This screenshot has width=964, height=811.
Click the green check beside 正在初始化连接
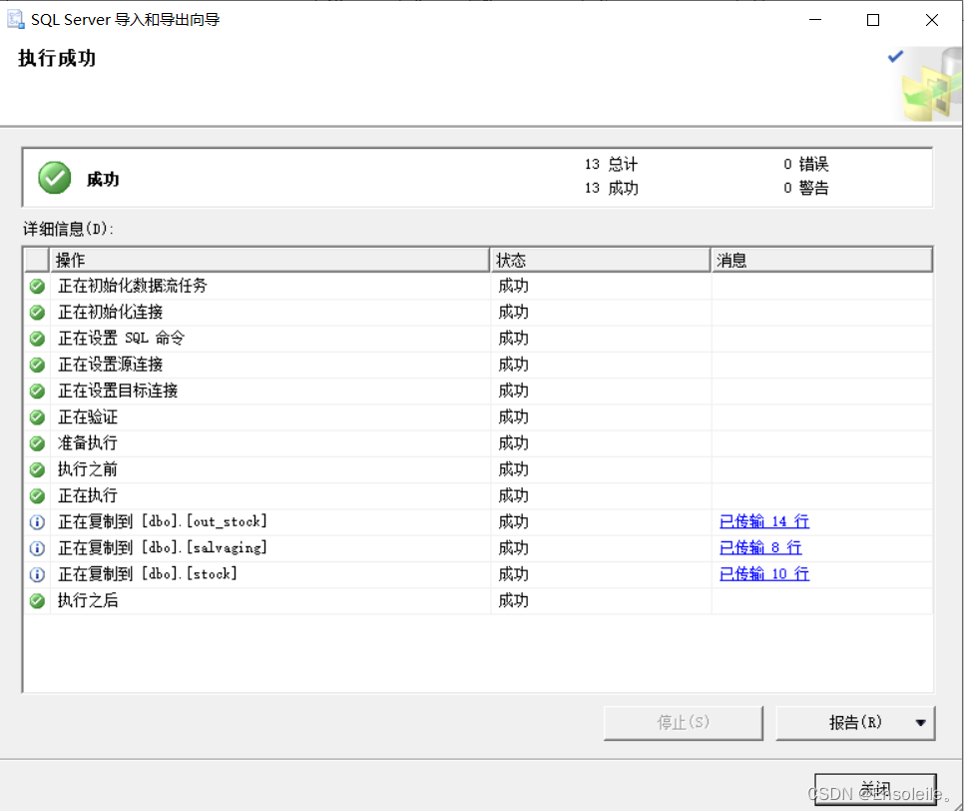pyautogui.click(x=37, y=312)
